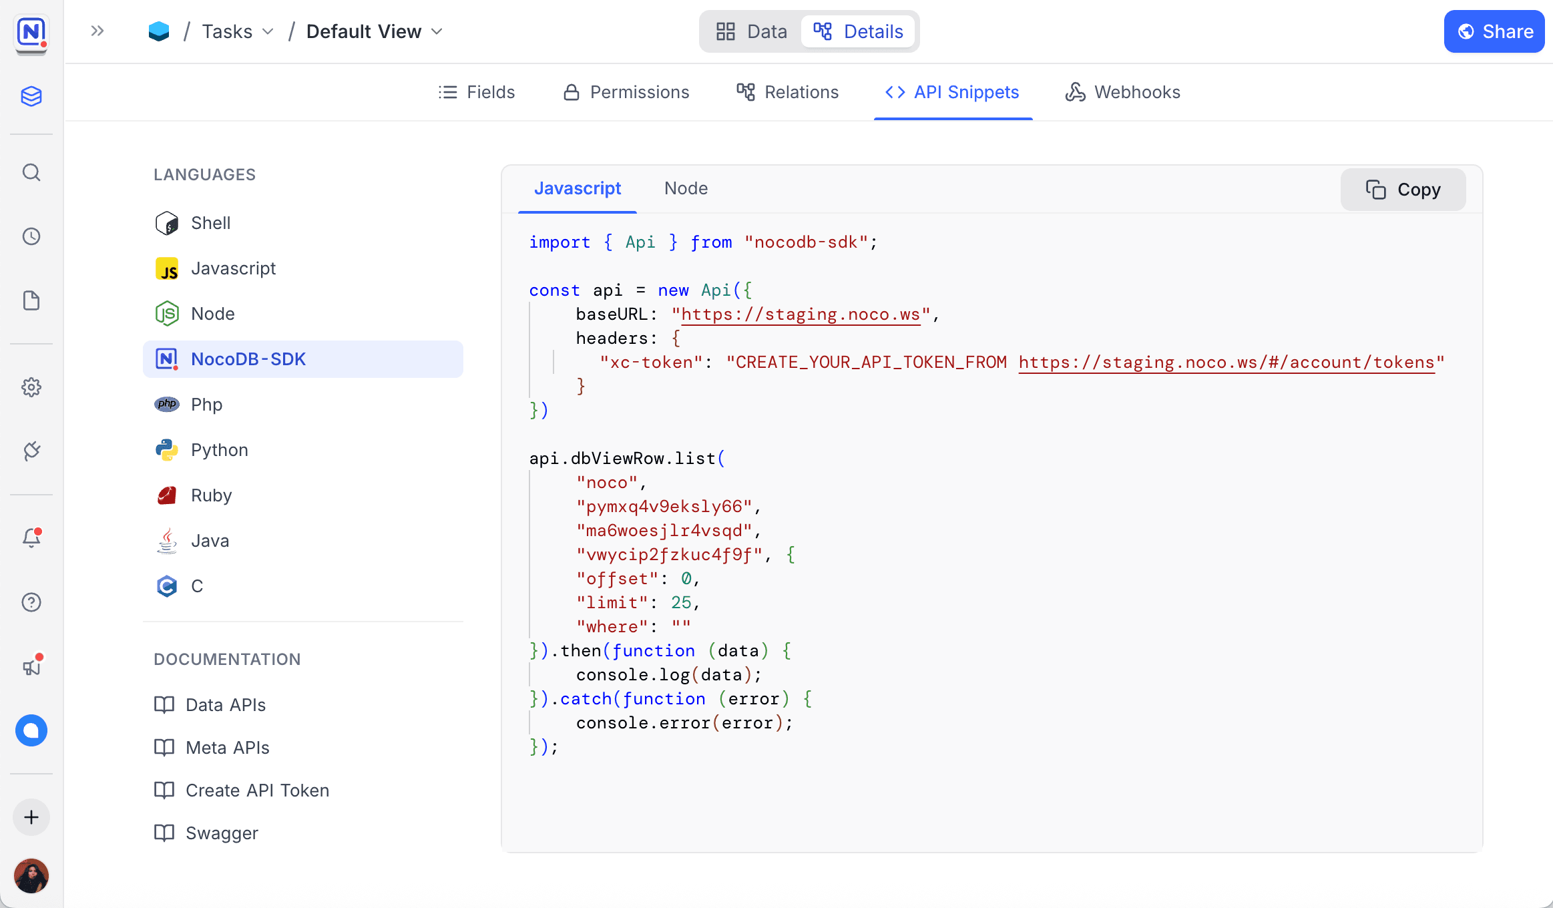Copy the code snippet
The width and height of the screenshot is (1553, 908).
tap(1403, 190)
